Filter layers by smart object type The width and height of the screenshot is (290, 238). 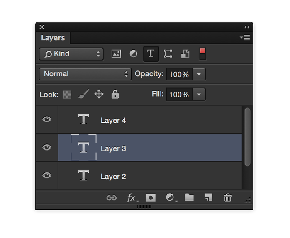pos(185,54)
